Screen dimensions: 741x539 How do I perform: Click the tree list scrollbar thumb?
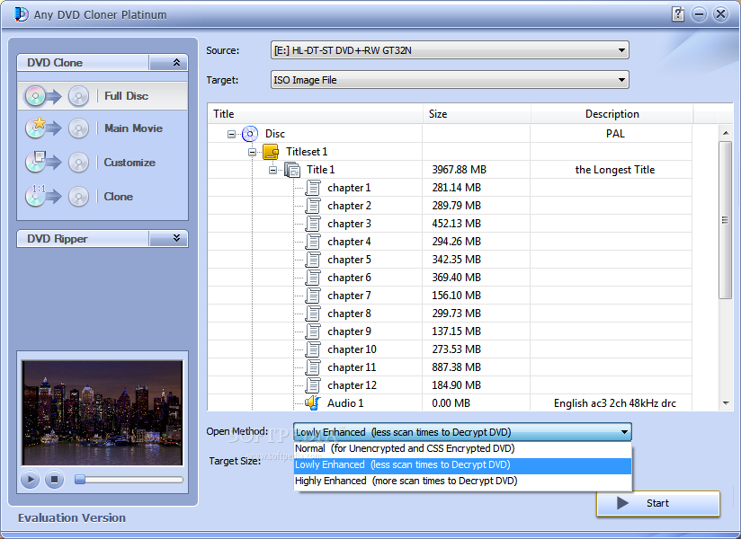(726, 220)
